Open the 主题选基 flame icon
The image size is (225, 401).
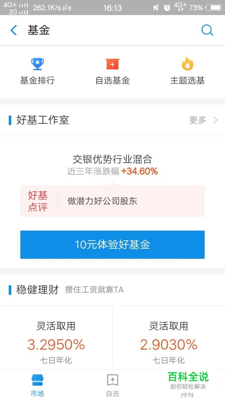pyautogui.click(x=187, y=64)
